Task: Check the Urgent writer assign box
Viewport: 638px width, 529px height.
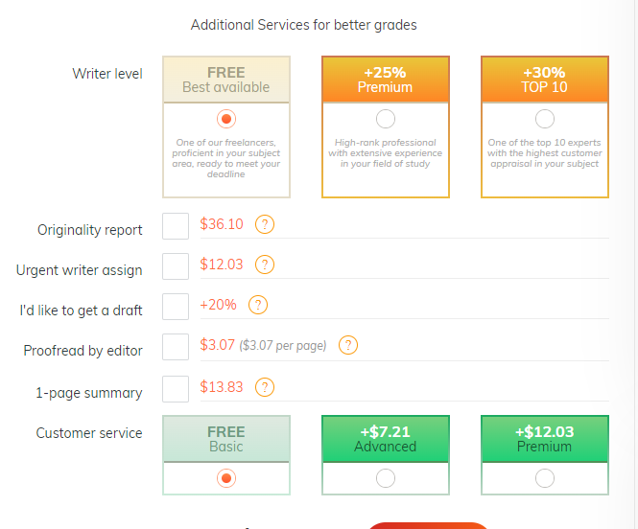Action: [x=176, y=266]
